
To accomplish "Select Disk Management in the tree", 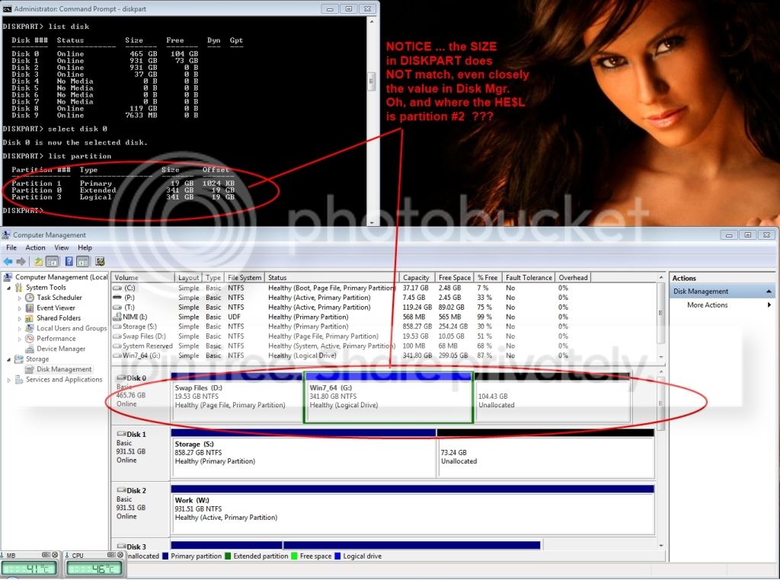I will click(64, 369).
